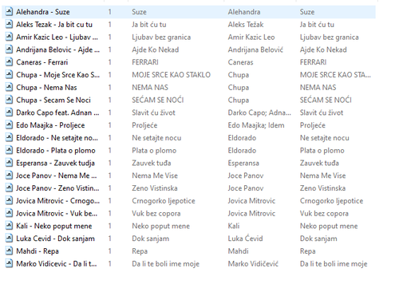
Task: Select the Esperansa - Zauvek tudja file icon
Action: 9,163
